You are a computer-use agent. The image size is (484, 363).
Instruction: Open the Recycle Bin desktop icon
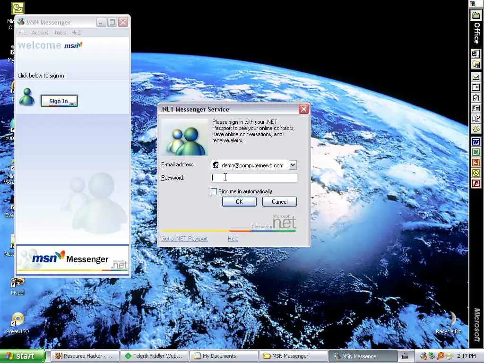[x=449, y=323]
